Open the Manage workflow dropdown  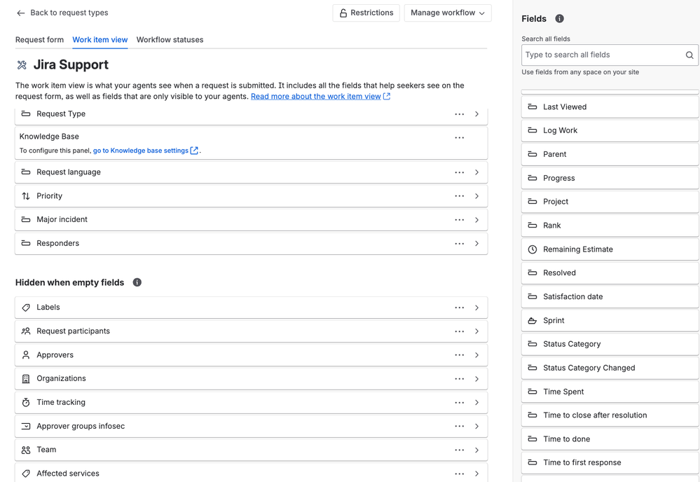click(448, 13)
